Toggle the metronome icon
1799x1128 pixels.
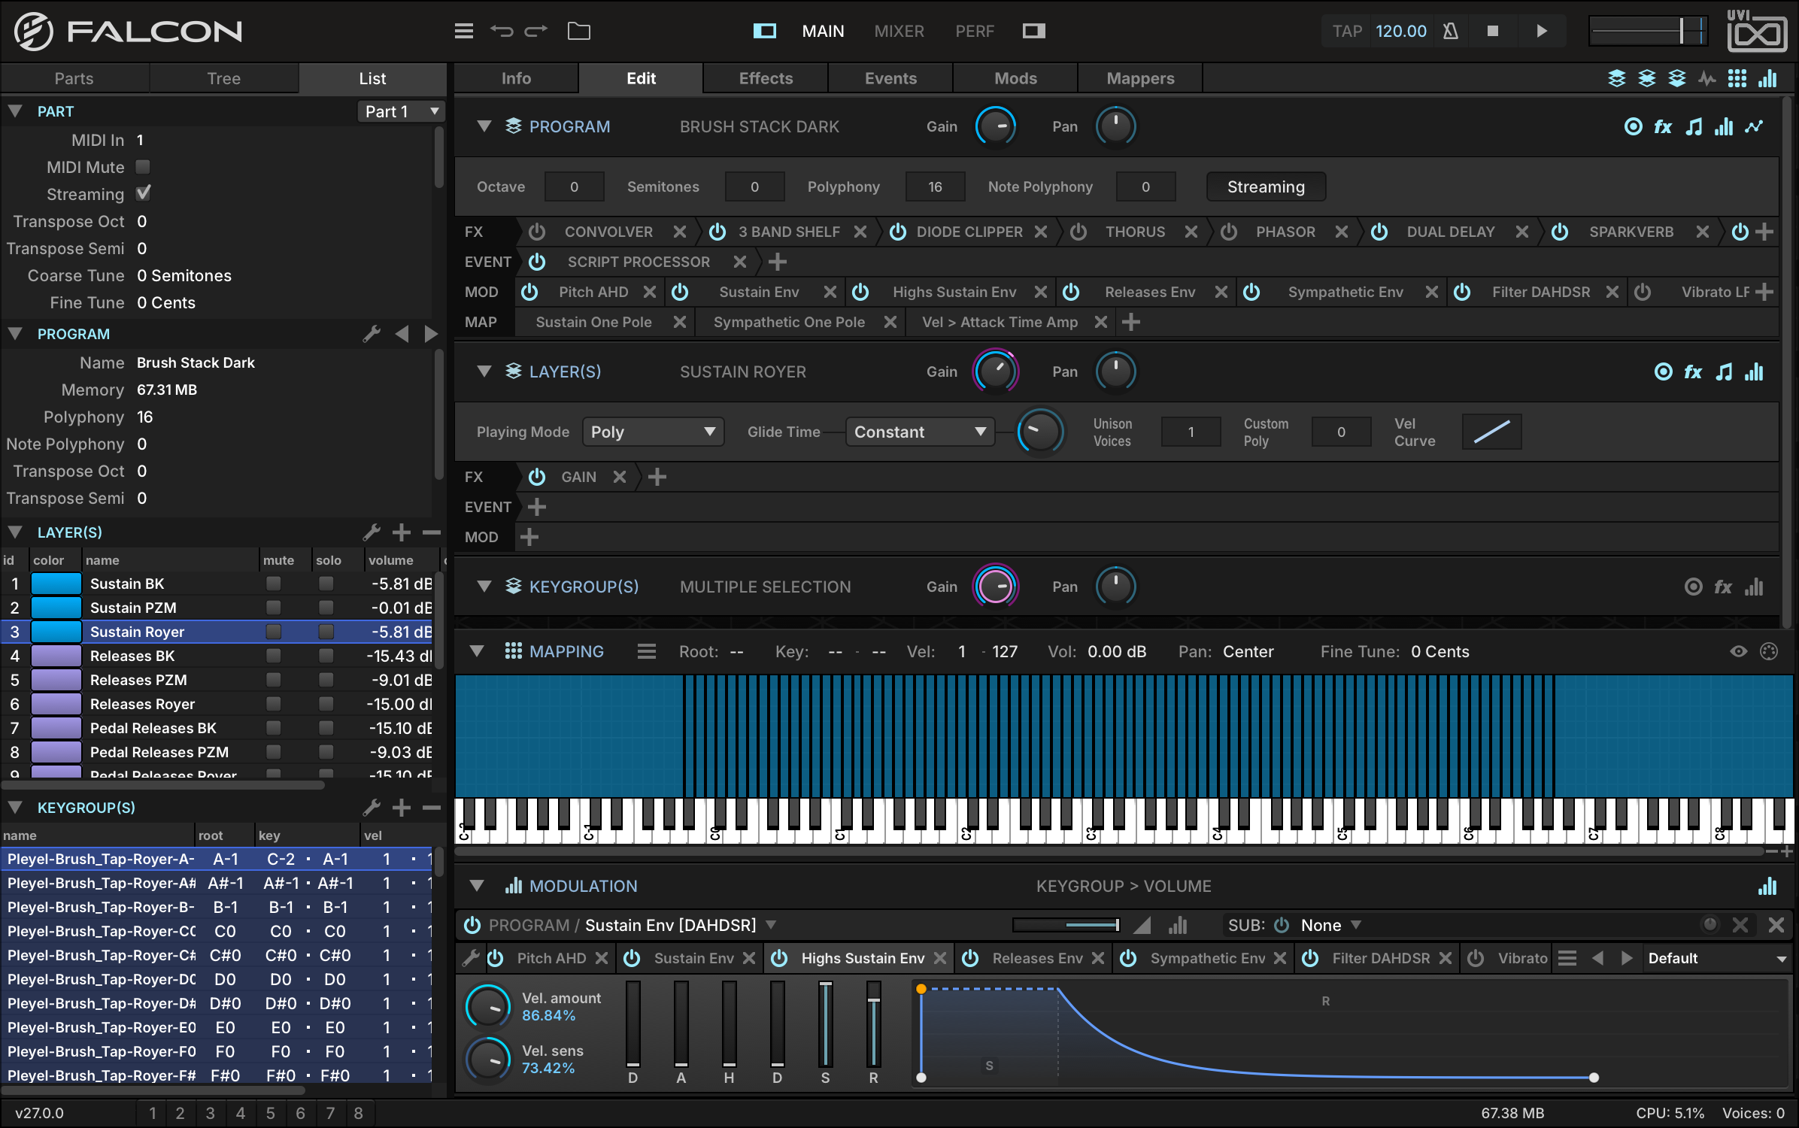(x=1451, y=31)
